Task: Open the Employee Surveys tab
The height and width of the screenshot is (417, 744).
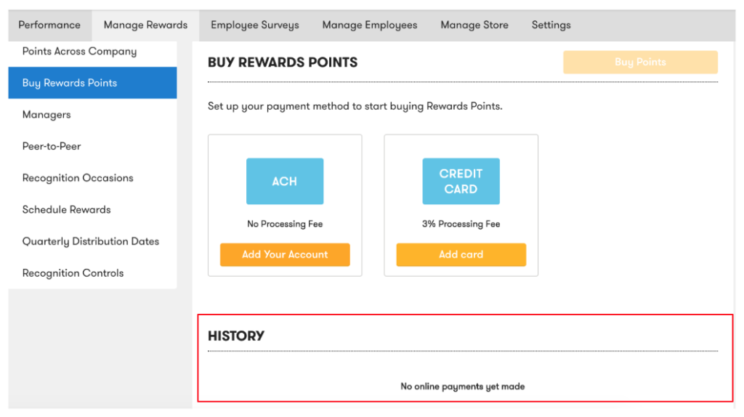Action: pyautogui.click(x=255, y=25)
